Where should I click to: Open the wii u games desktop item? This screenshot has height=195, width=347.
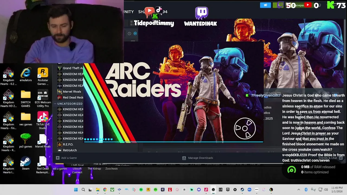click(60, 168)
